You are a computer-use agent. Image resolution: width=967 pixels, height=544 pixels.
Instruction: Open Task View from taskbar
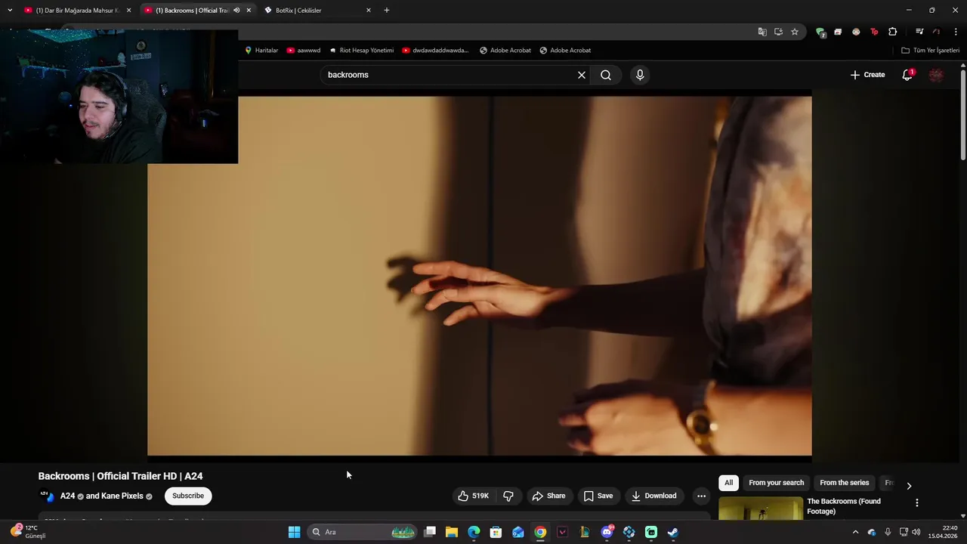[430, 532]
